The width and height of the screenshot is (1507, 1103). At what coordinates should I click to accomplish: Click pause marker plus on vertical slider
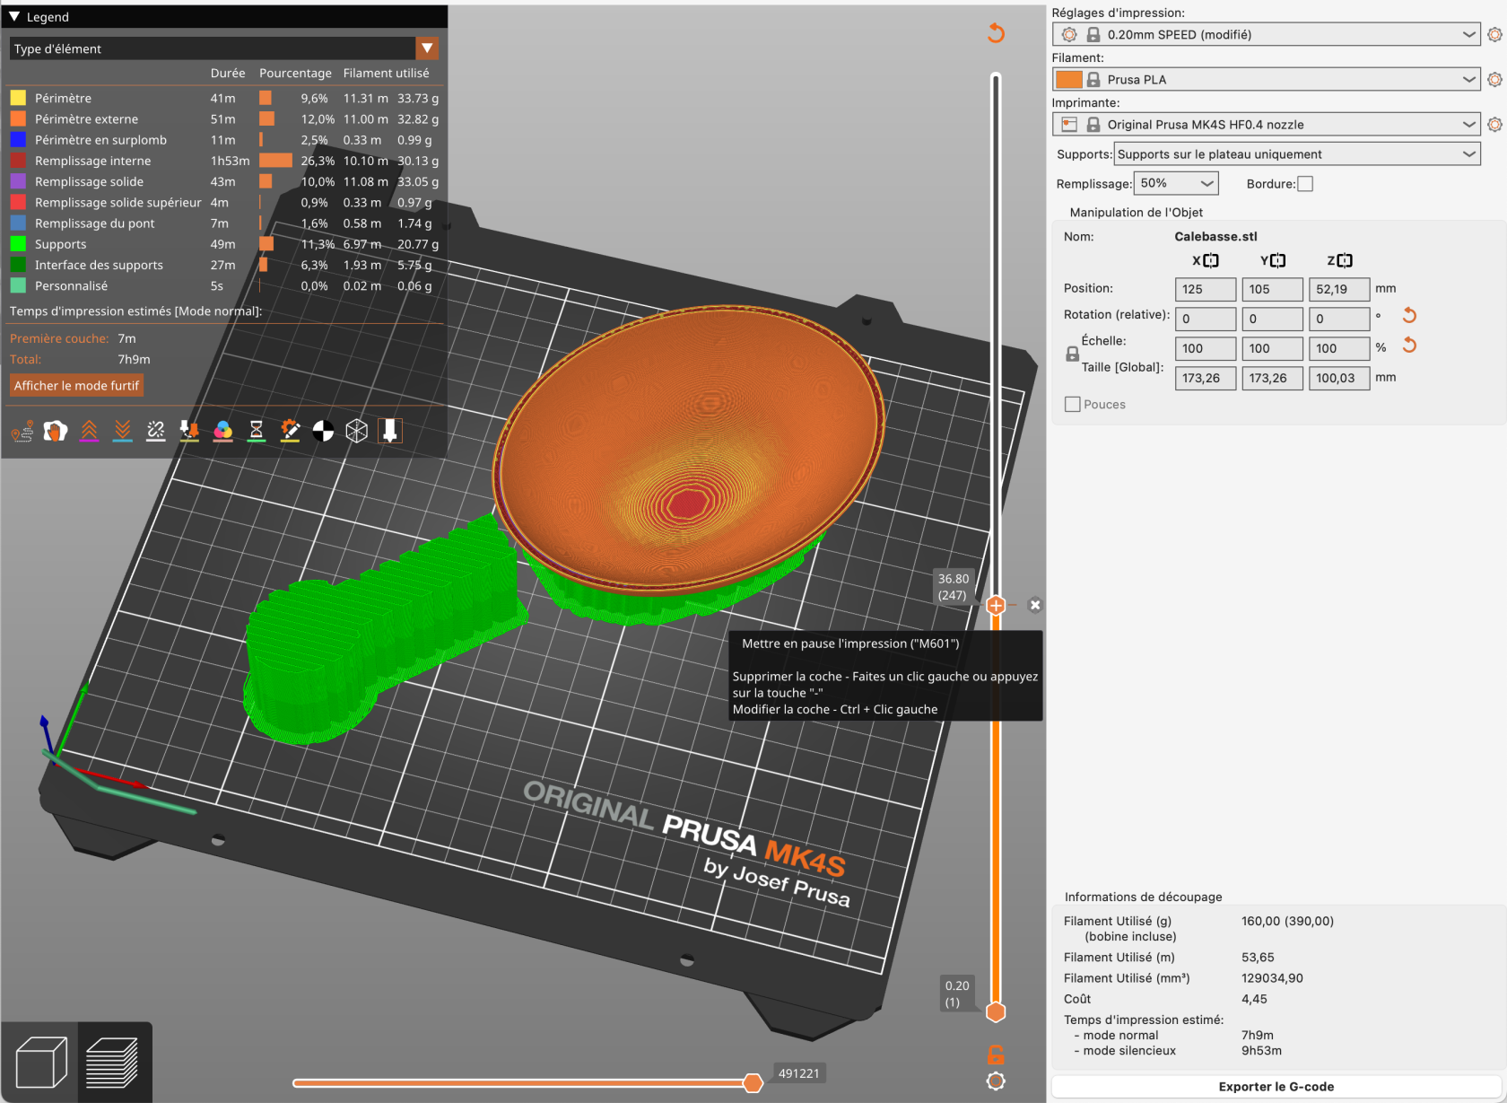[x=996, y=606]
